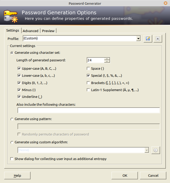The image size is (170, 183).
Task: Switch to the Advanced tab
Action: click(x=31, y=31)
